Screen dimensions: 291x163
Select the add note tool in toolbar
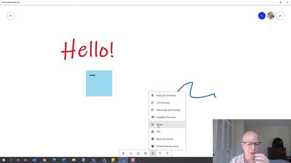tap(138, 153)
